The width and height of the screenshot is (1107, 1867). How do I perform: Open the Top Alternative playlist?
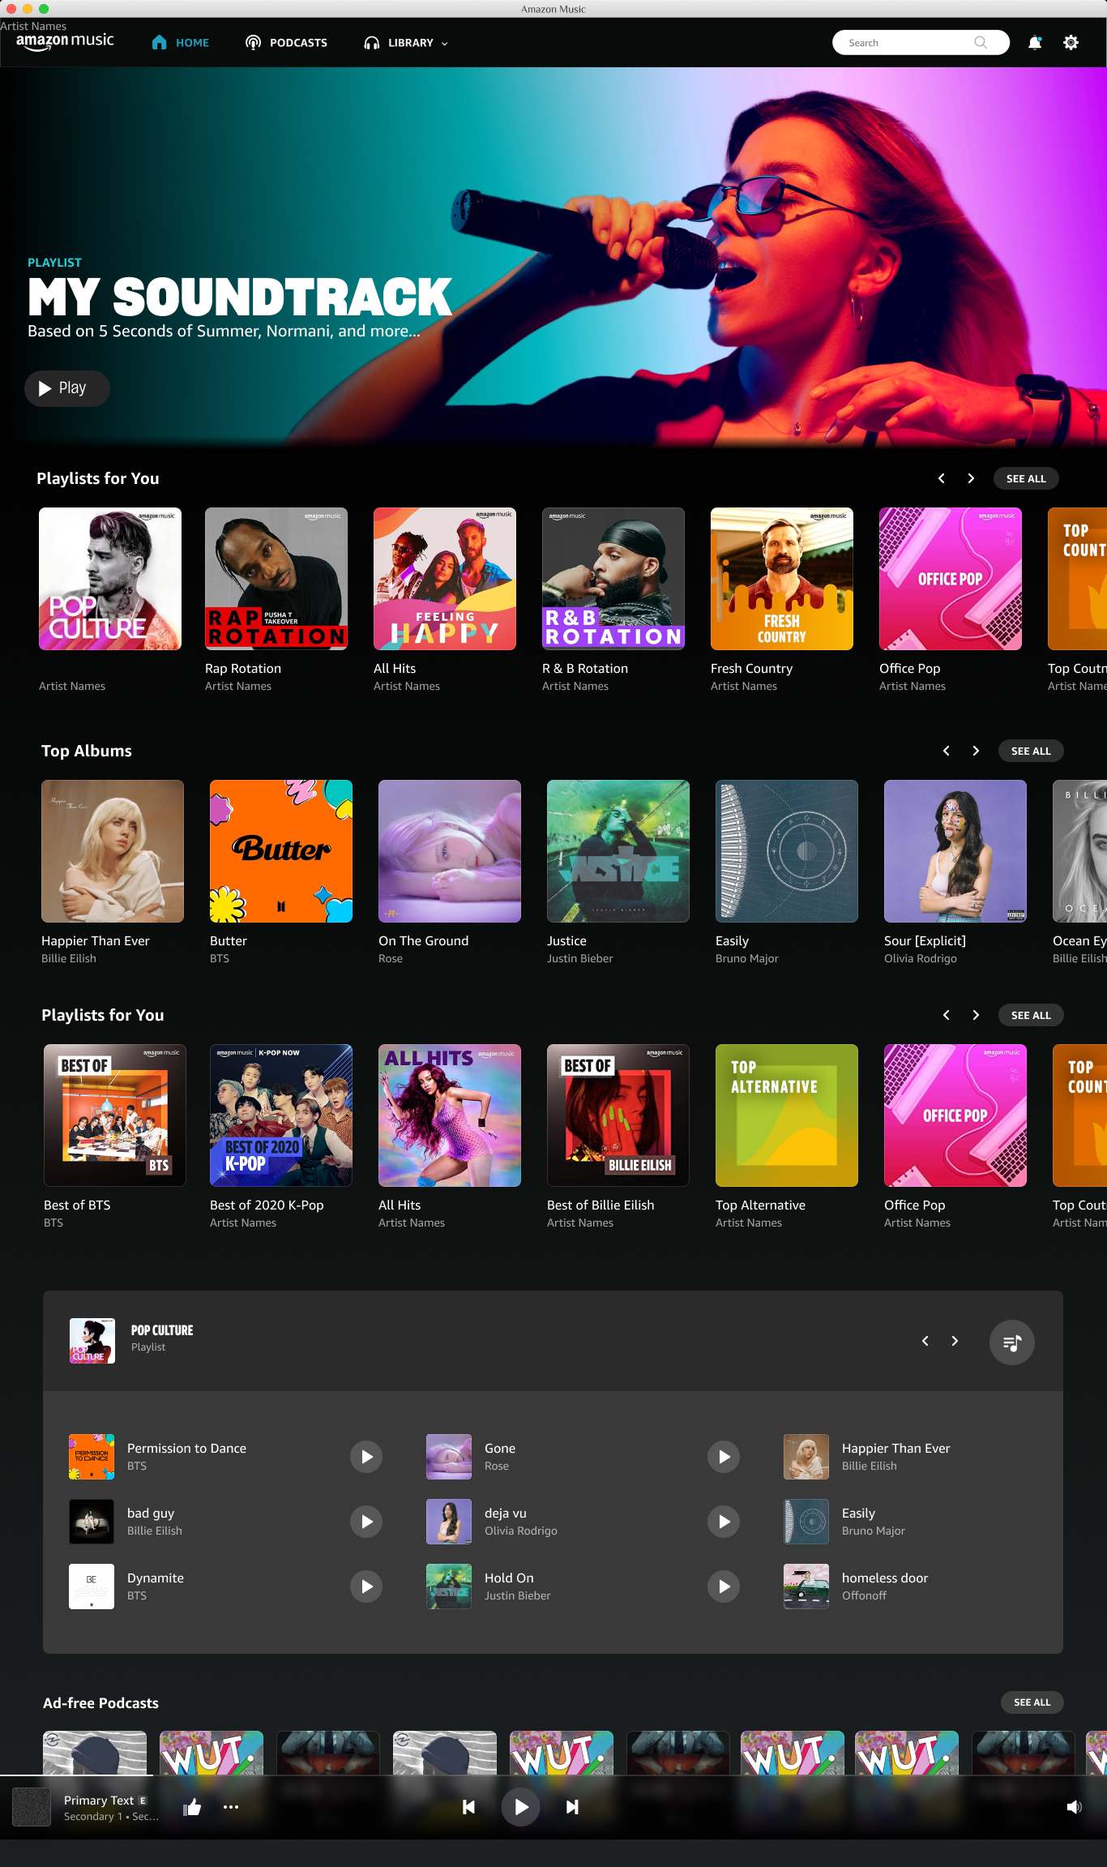787,1115
